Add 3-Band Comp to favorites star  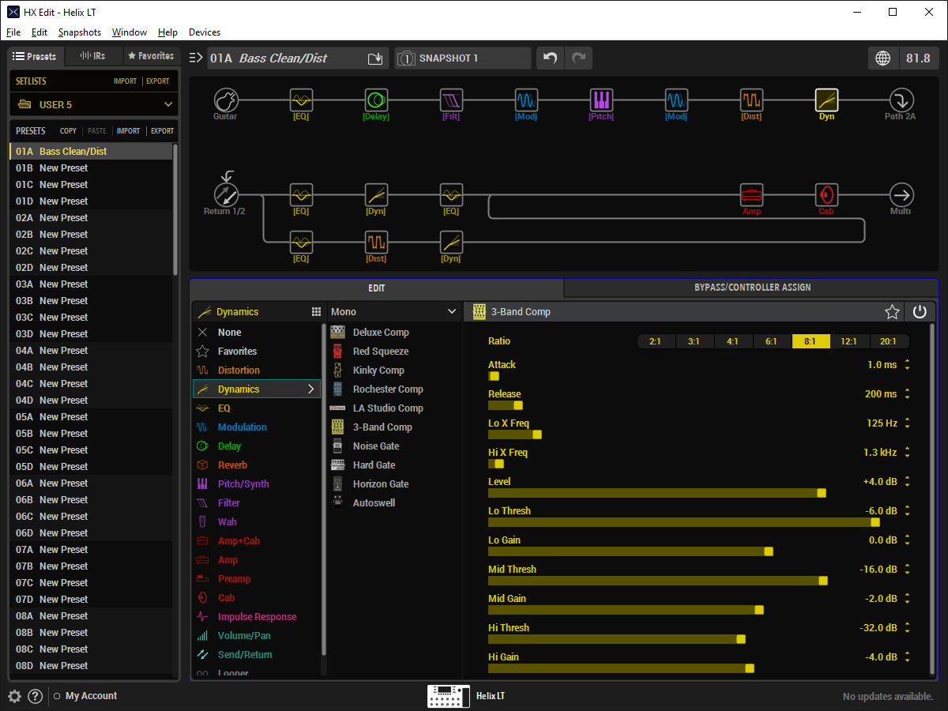pos(892,312)
